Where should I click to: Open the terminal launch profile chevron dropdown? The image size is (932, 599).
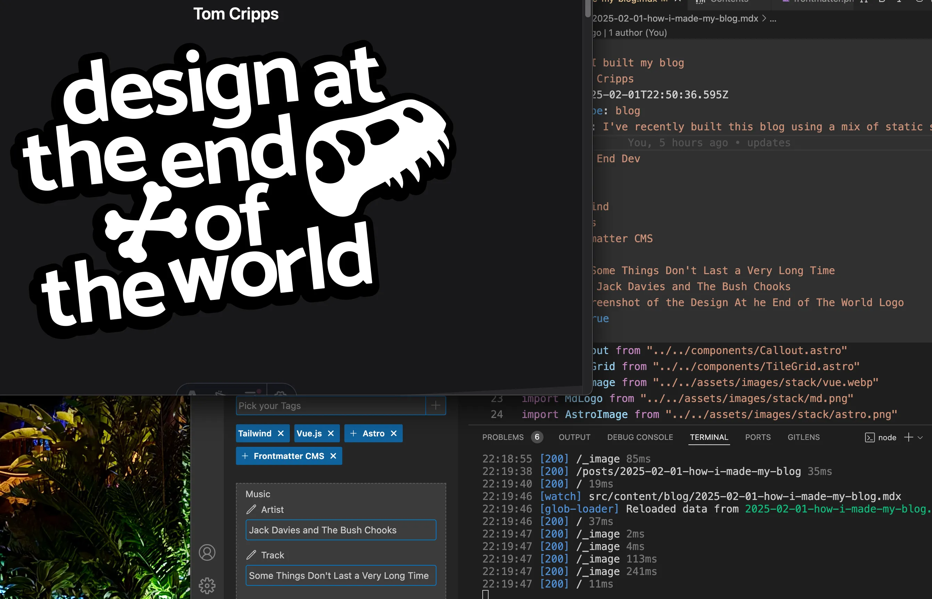pyautogui.click(x=920, y=437)
